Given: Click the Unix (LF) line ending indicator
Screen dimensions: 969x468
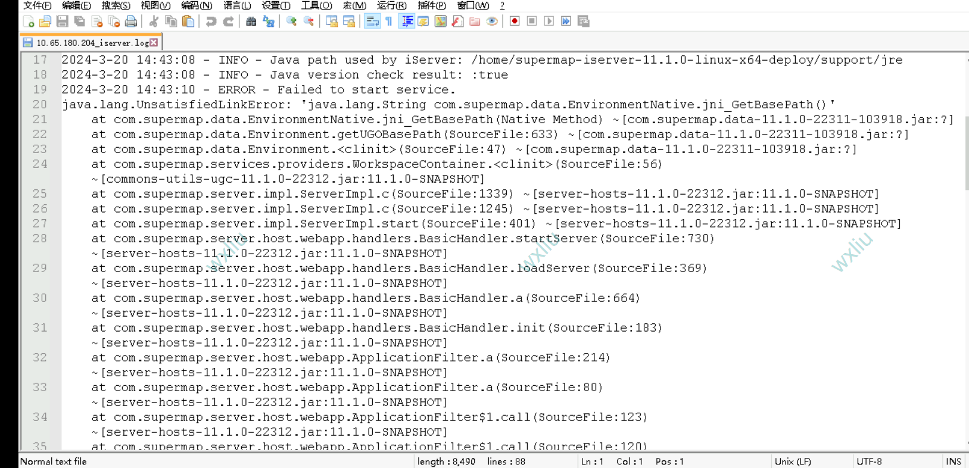Looking at the screenshot, I should [x=793, y=461].
